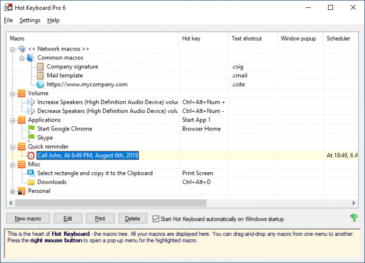Select the Increase Speakers volume macro
365x263 pixels.
coord(107,102)
